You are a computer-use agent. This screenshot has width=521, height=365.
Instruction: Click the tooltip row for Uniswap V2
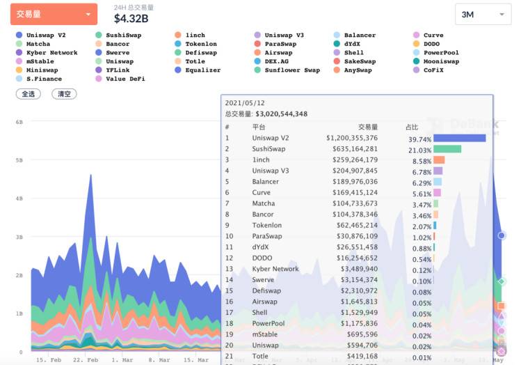click(356, 138)
